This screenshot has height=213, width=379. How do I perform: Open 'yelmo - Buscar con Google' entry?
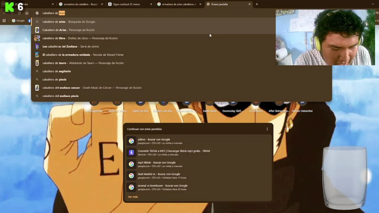[x=197, y=141]
